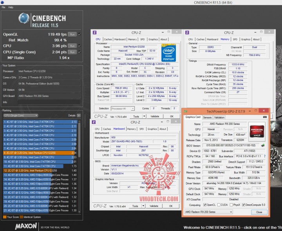Switch to Sensors tab in GPU-Z
The image size is (282, 231).
click(x=207, y=117)
